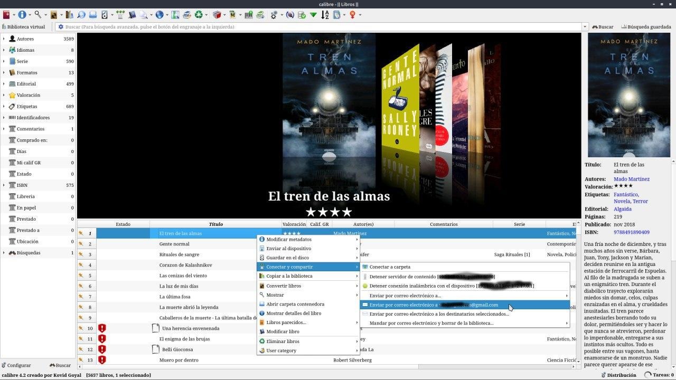Click the Biblioteca virtual button
676x380 pixels.
click(x=24, y=27)
